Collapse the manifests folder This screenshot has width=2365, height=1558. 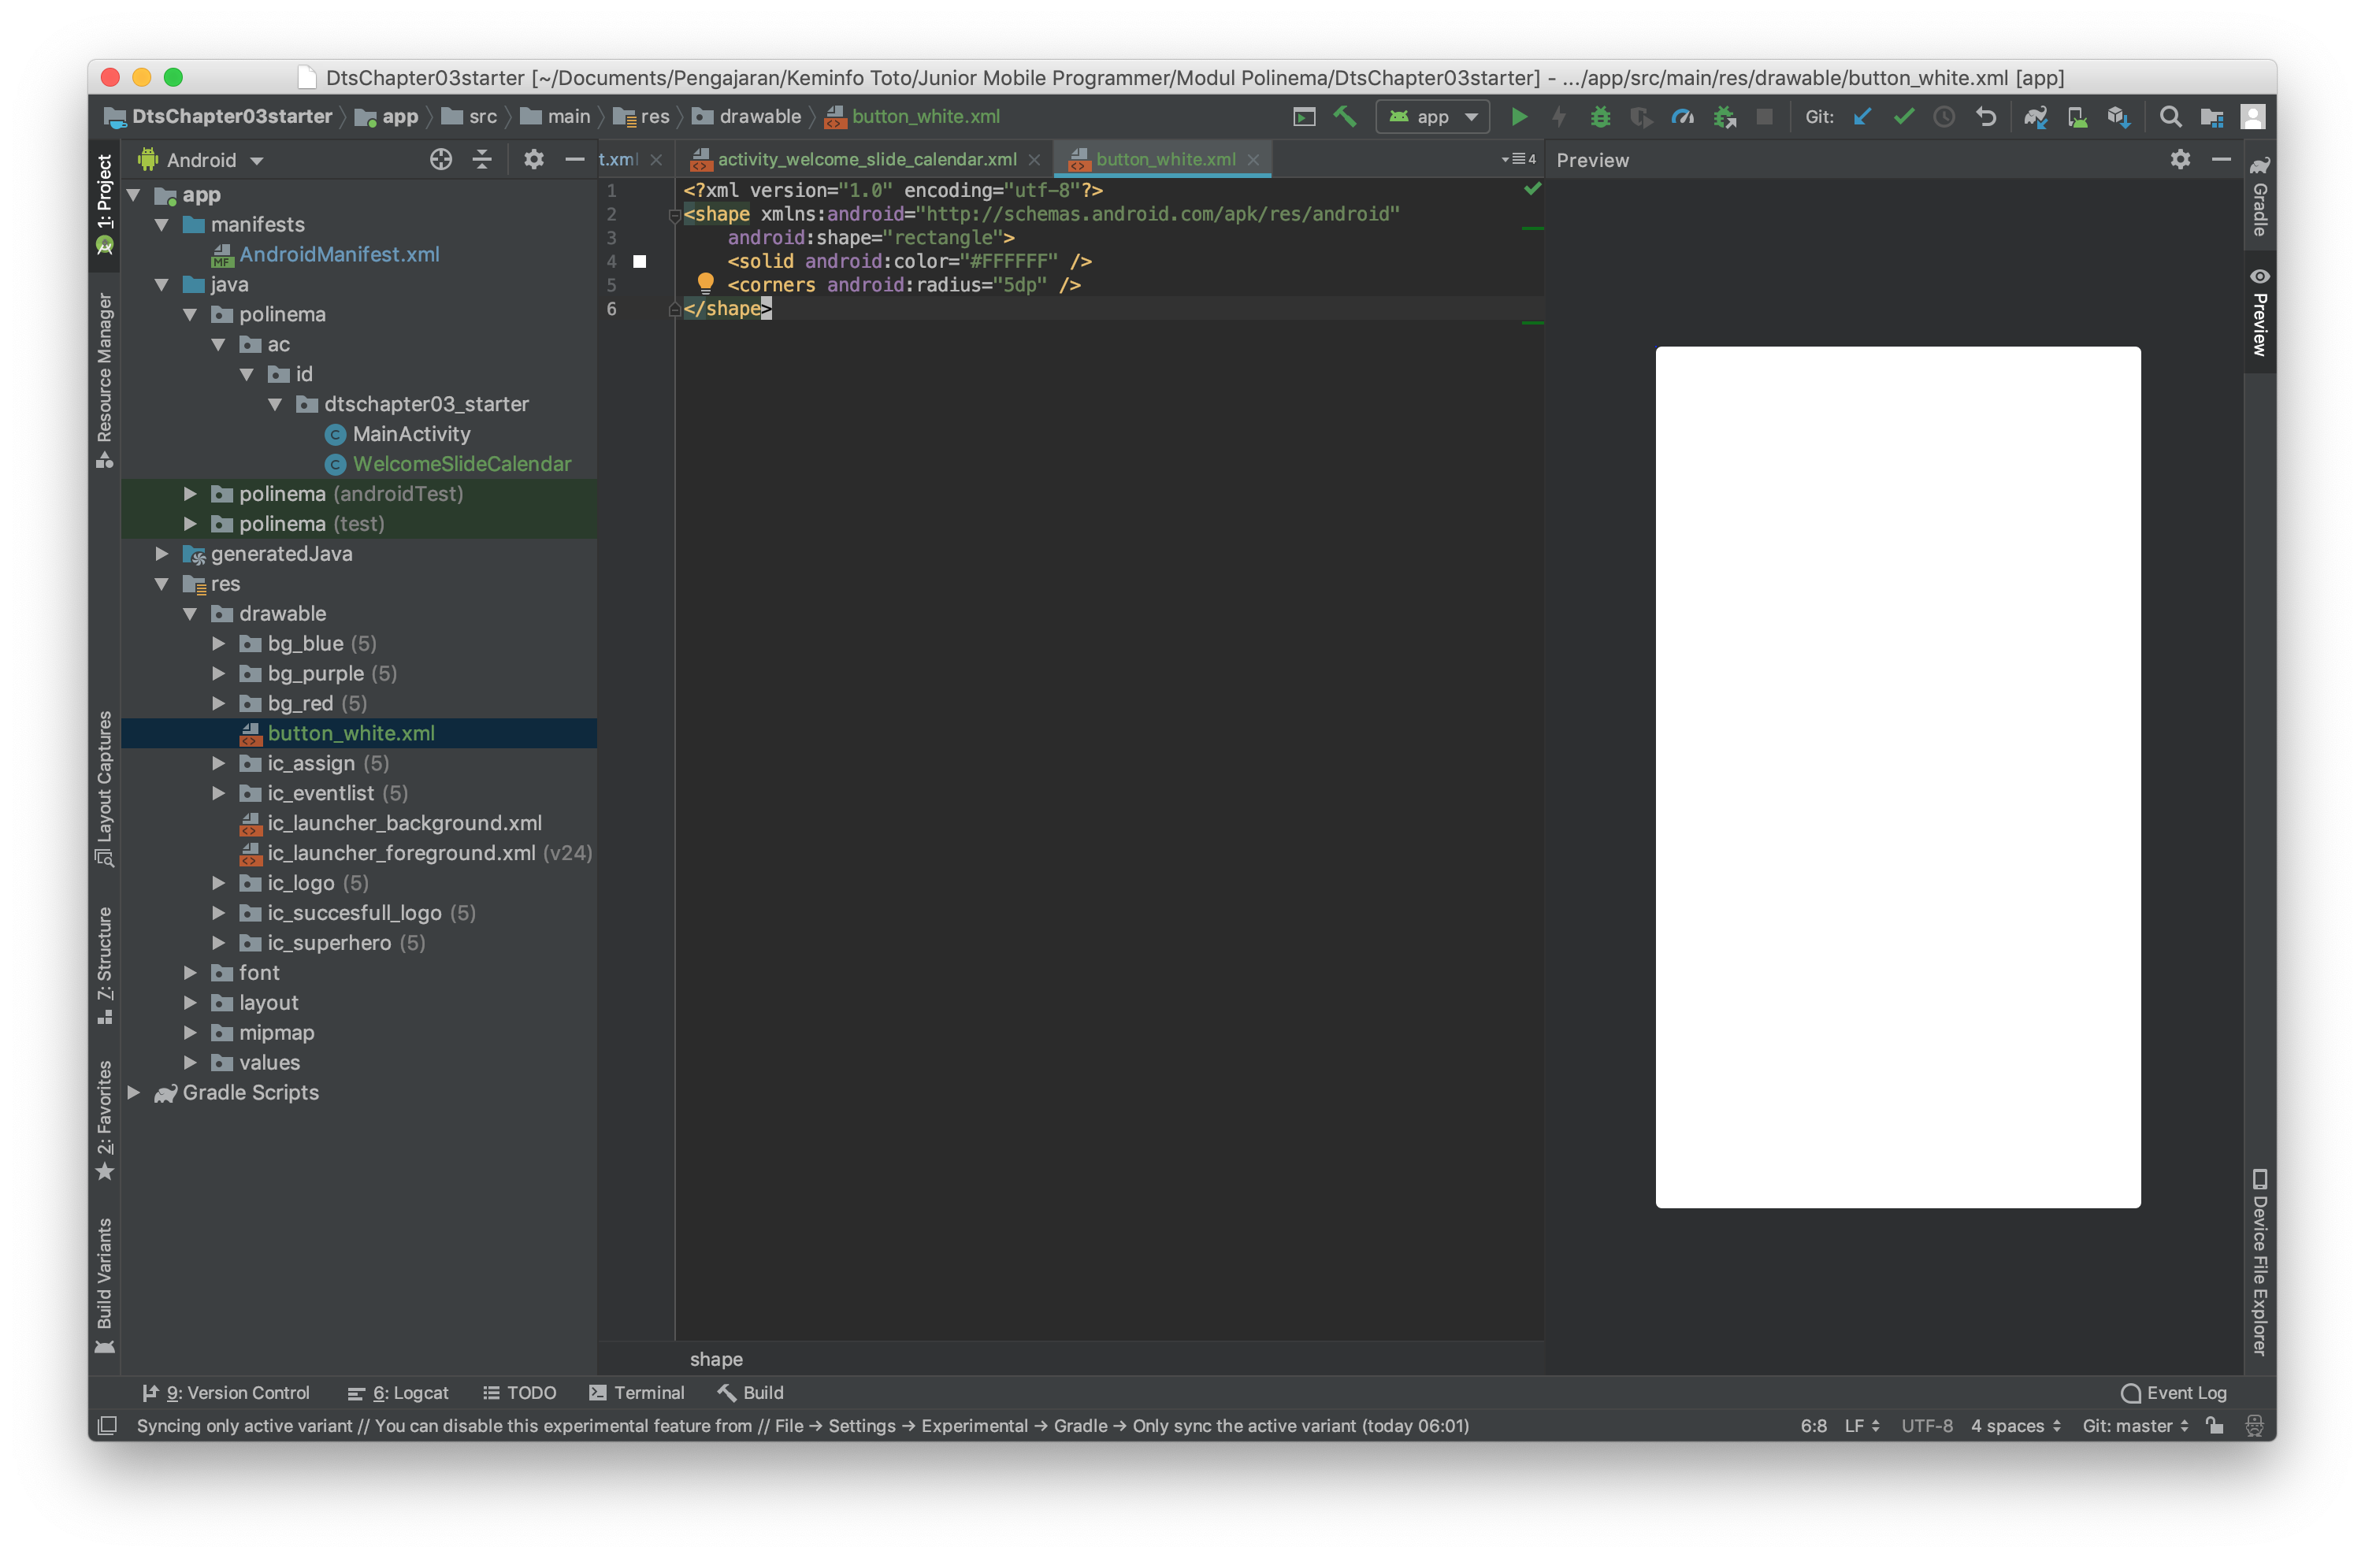[162, 224]
